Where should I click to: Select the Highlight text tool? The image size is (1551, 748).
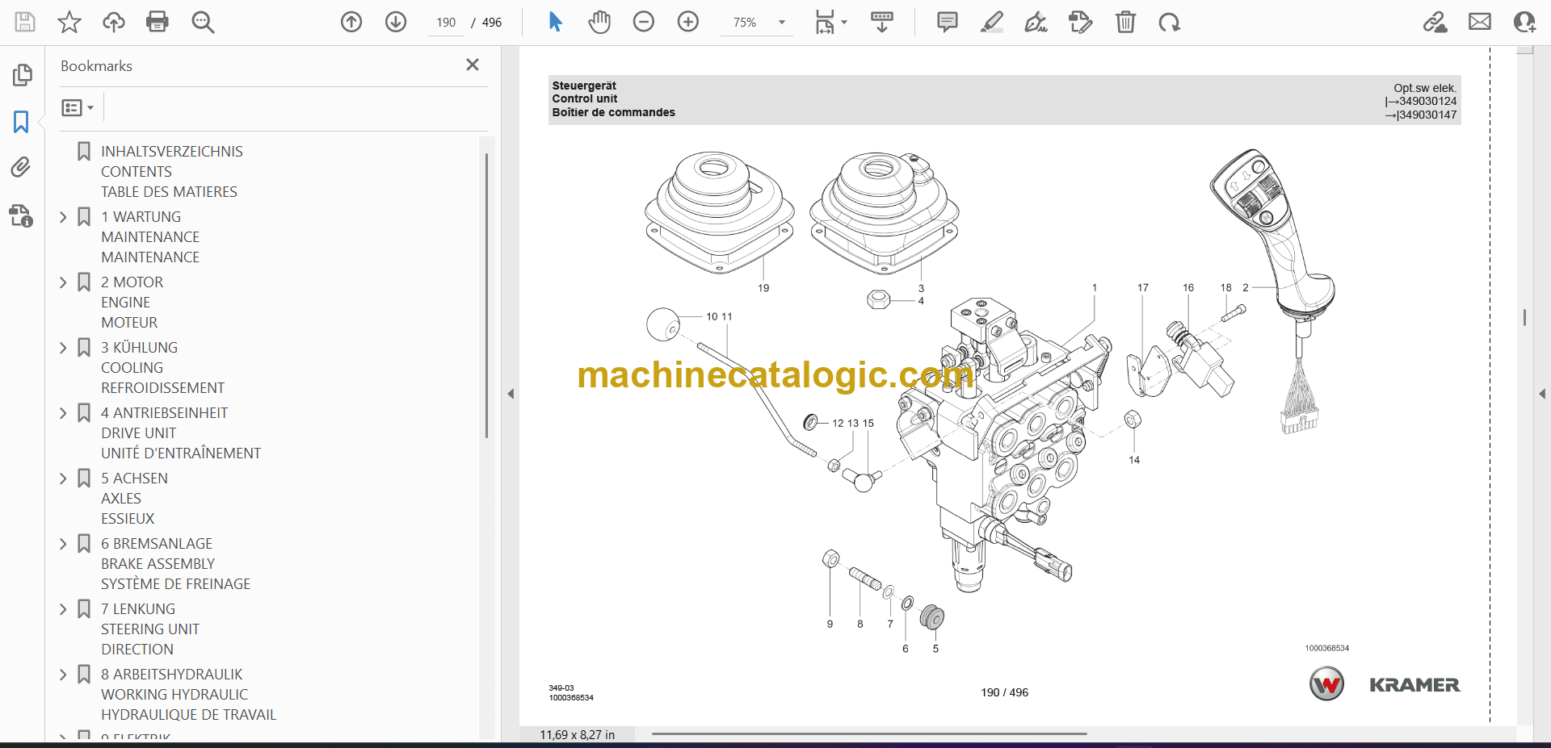coord(991,22)
